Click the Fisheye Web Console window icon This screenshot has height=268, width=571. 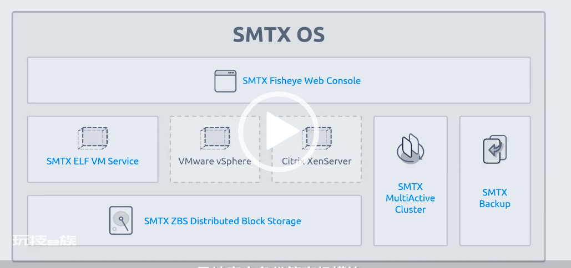click(225, 81)
